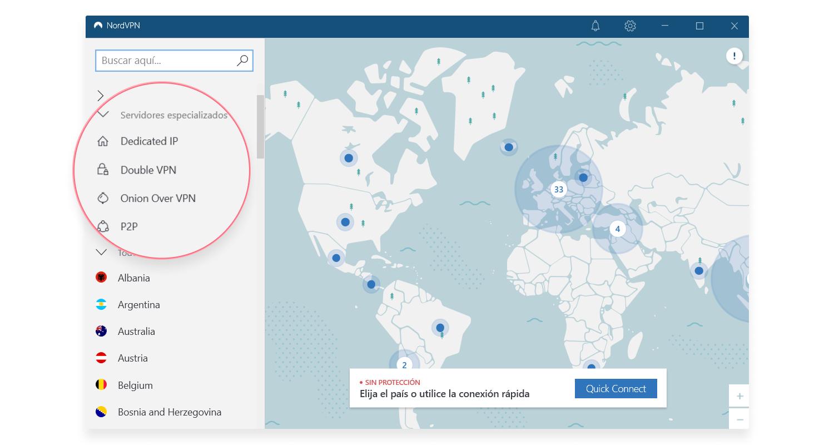Select Australia in country list
834x445 pixels.
(136, 332)
